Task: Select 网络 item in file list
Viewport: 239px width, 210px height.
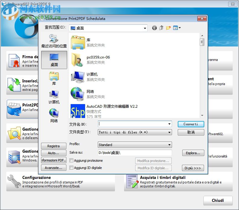Action: tap(88, 94)
